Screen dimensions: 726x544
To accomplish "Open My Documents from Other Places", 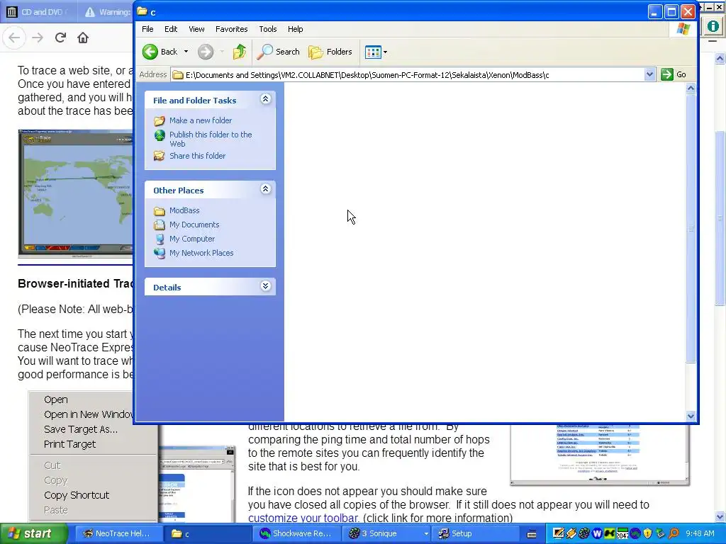I will (194, 225).
